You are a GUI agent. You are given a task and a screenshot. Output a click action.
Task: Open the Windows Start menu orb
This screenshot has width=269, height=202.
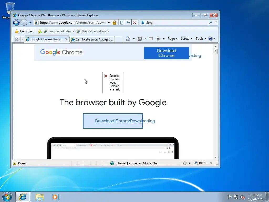7,197
